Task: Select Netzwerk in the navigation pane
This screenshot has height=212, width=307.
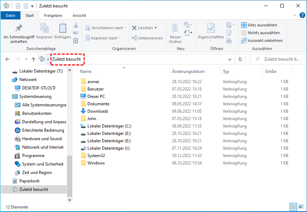Action: [28, 79]
